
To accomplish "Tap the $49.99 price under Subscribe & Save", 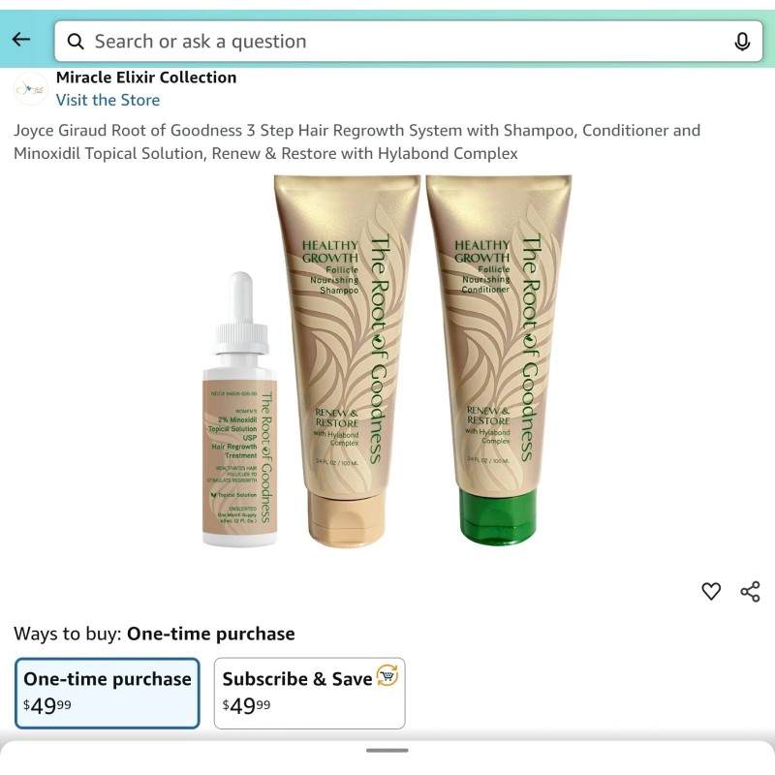I will click(x=246, y=705).
